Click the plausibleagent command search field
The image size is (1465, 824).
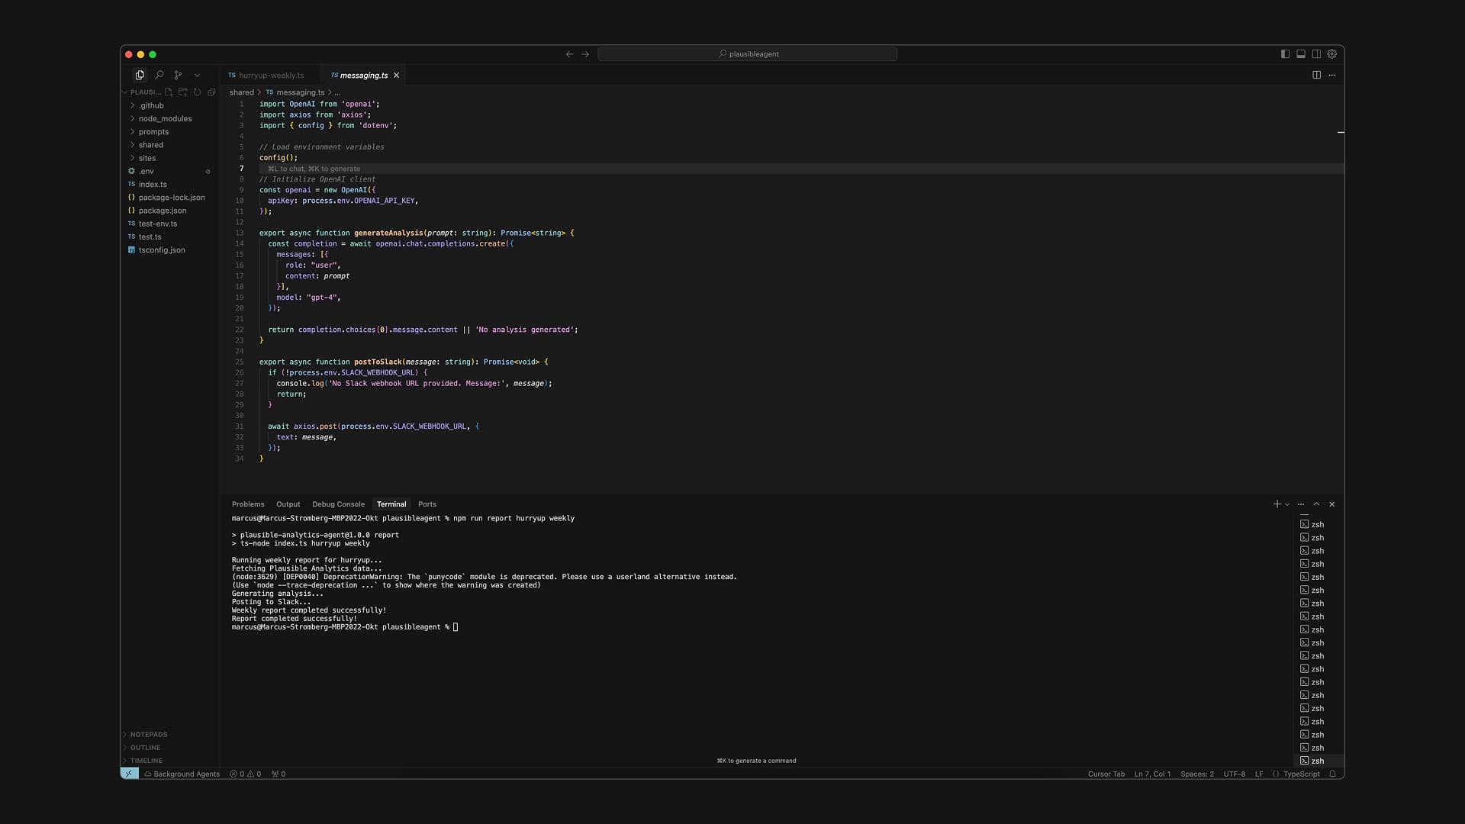tap(747, 54)
